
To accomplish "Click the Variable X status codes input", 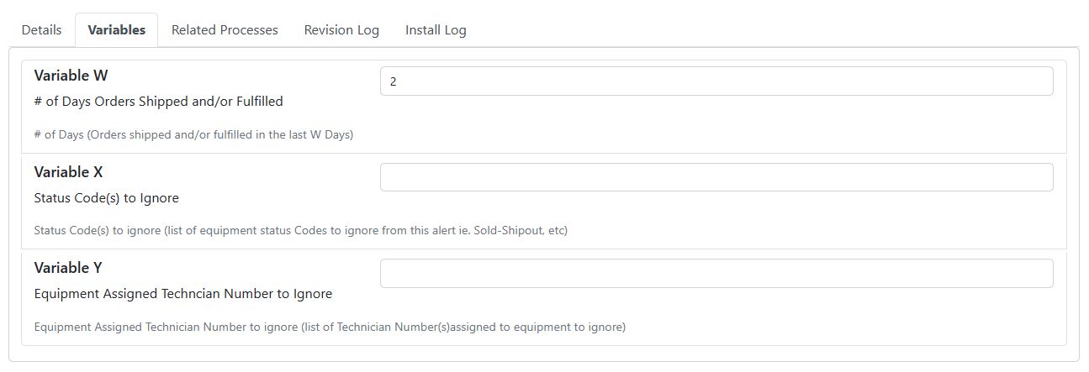I will (x=716, y=177).
